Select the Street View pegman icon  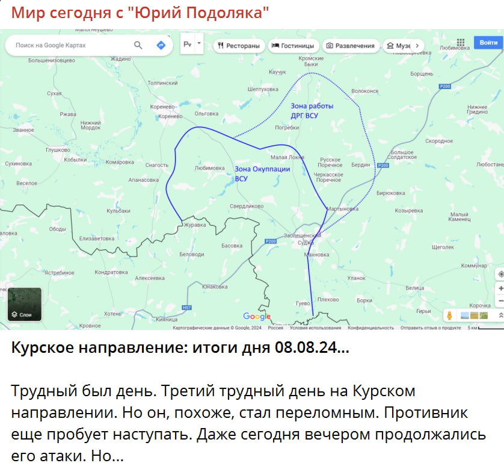click(449, 315)
